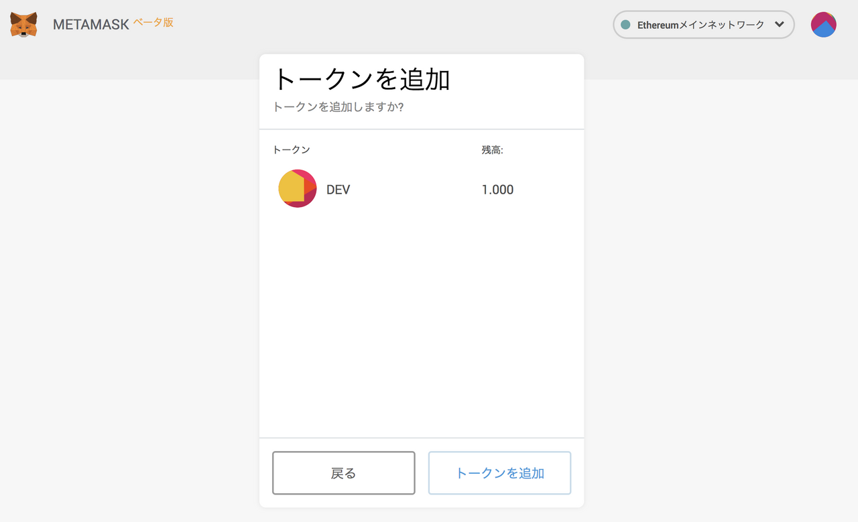858x522 pixels.
Task: Click the 1.000 balance value
Action: [497, 190]
